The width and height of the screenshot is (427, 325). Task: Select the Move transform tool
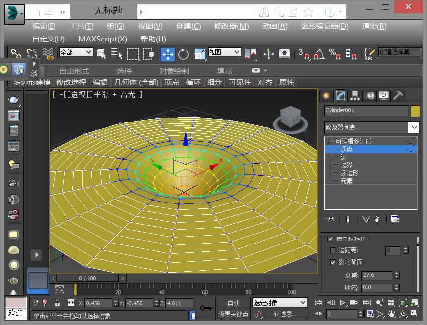tap(168, 54)
